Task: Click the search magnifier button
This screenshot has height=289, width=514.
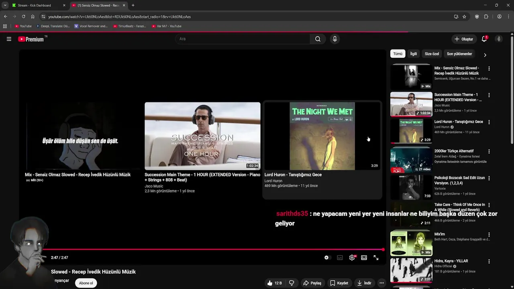Action: point(318,39)
